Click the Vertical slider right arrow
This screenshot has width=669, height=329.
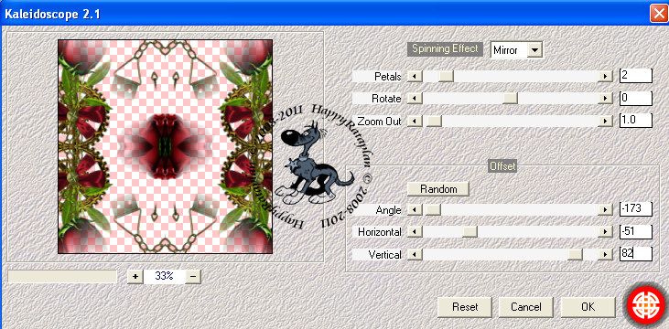point(605,254)
